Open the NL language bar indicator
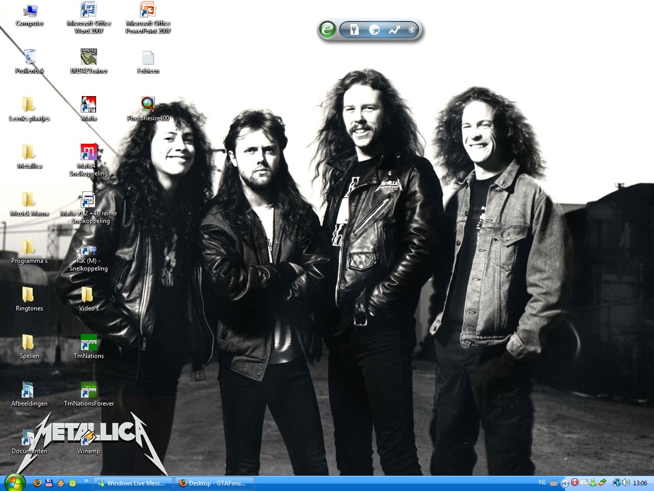Viewport: 654px width, 491px height. tap(542, 482)
